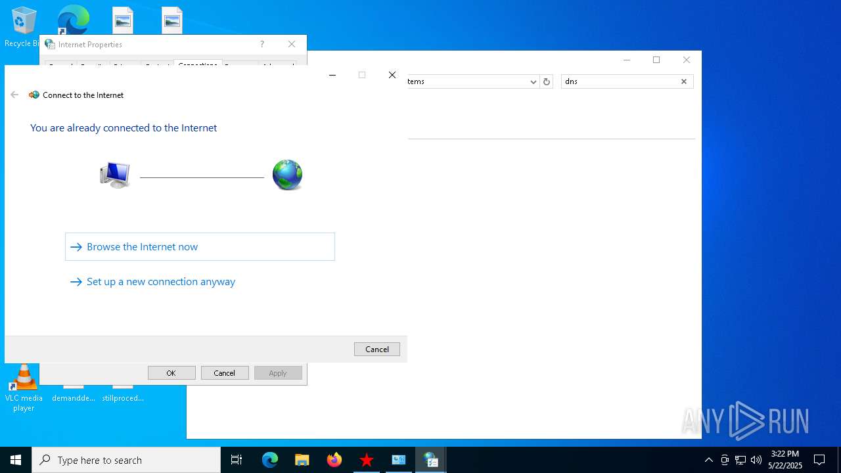Image resolution: width=841 pixels, height=473 pixels.
Task: Select the VLC media player desktop icon
Action: [x=24, y=388]
